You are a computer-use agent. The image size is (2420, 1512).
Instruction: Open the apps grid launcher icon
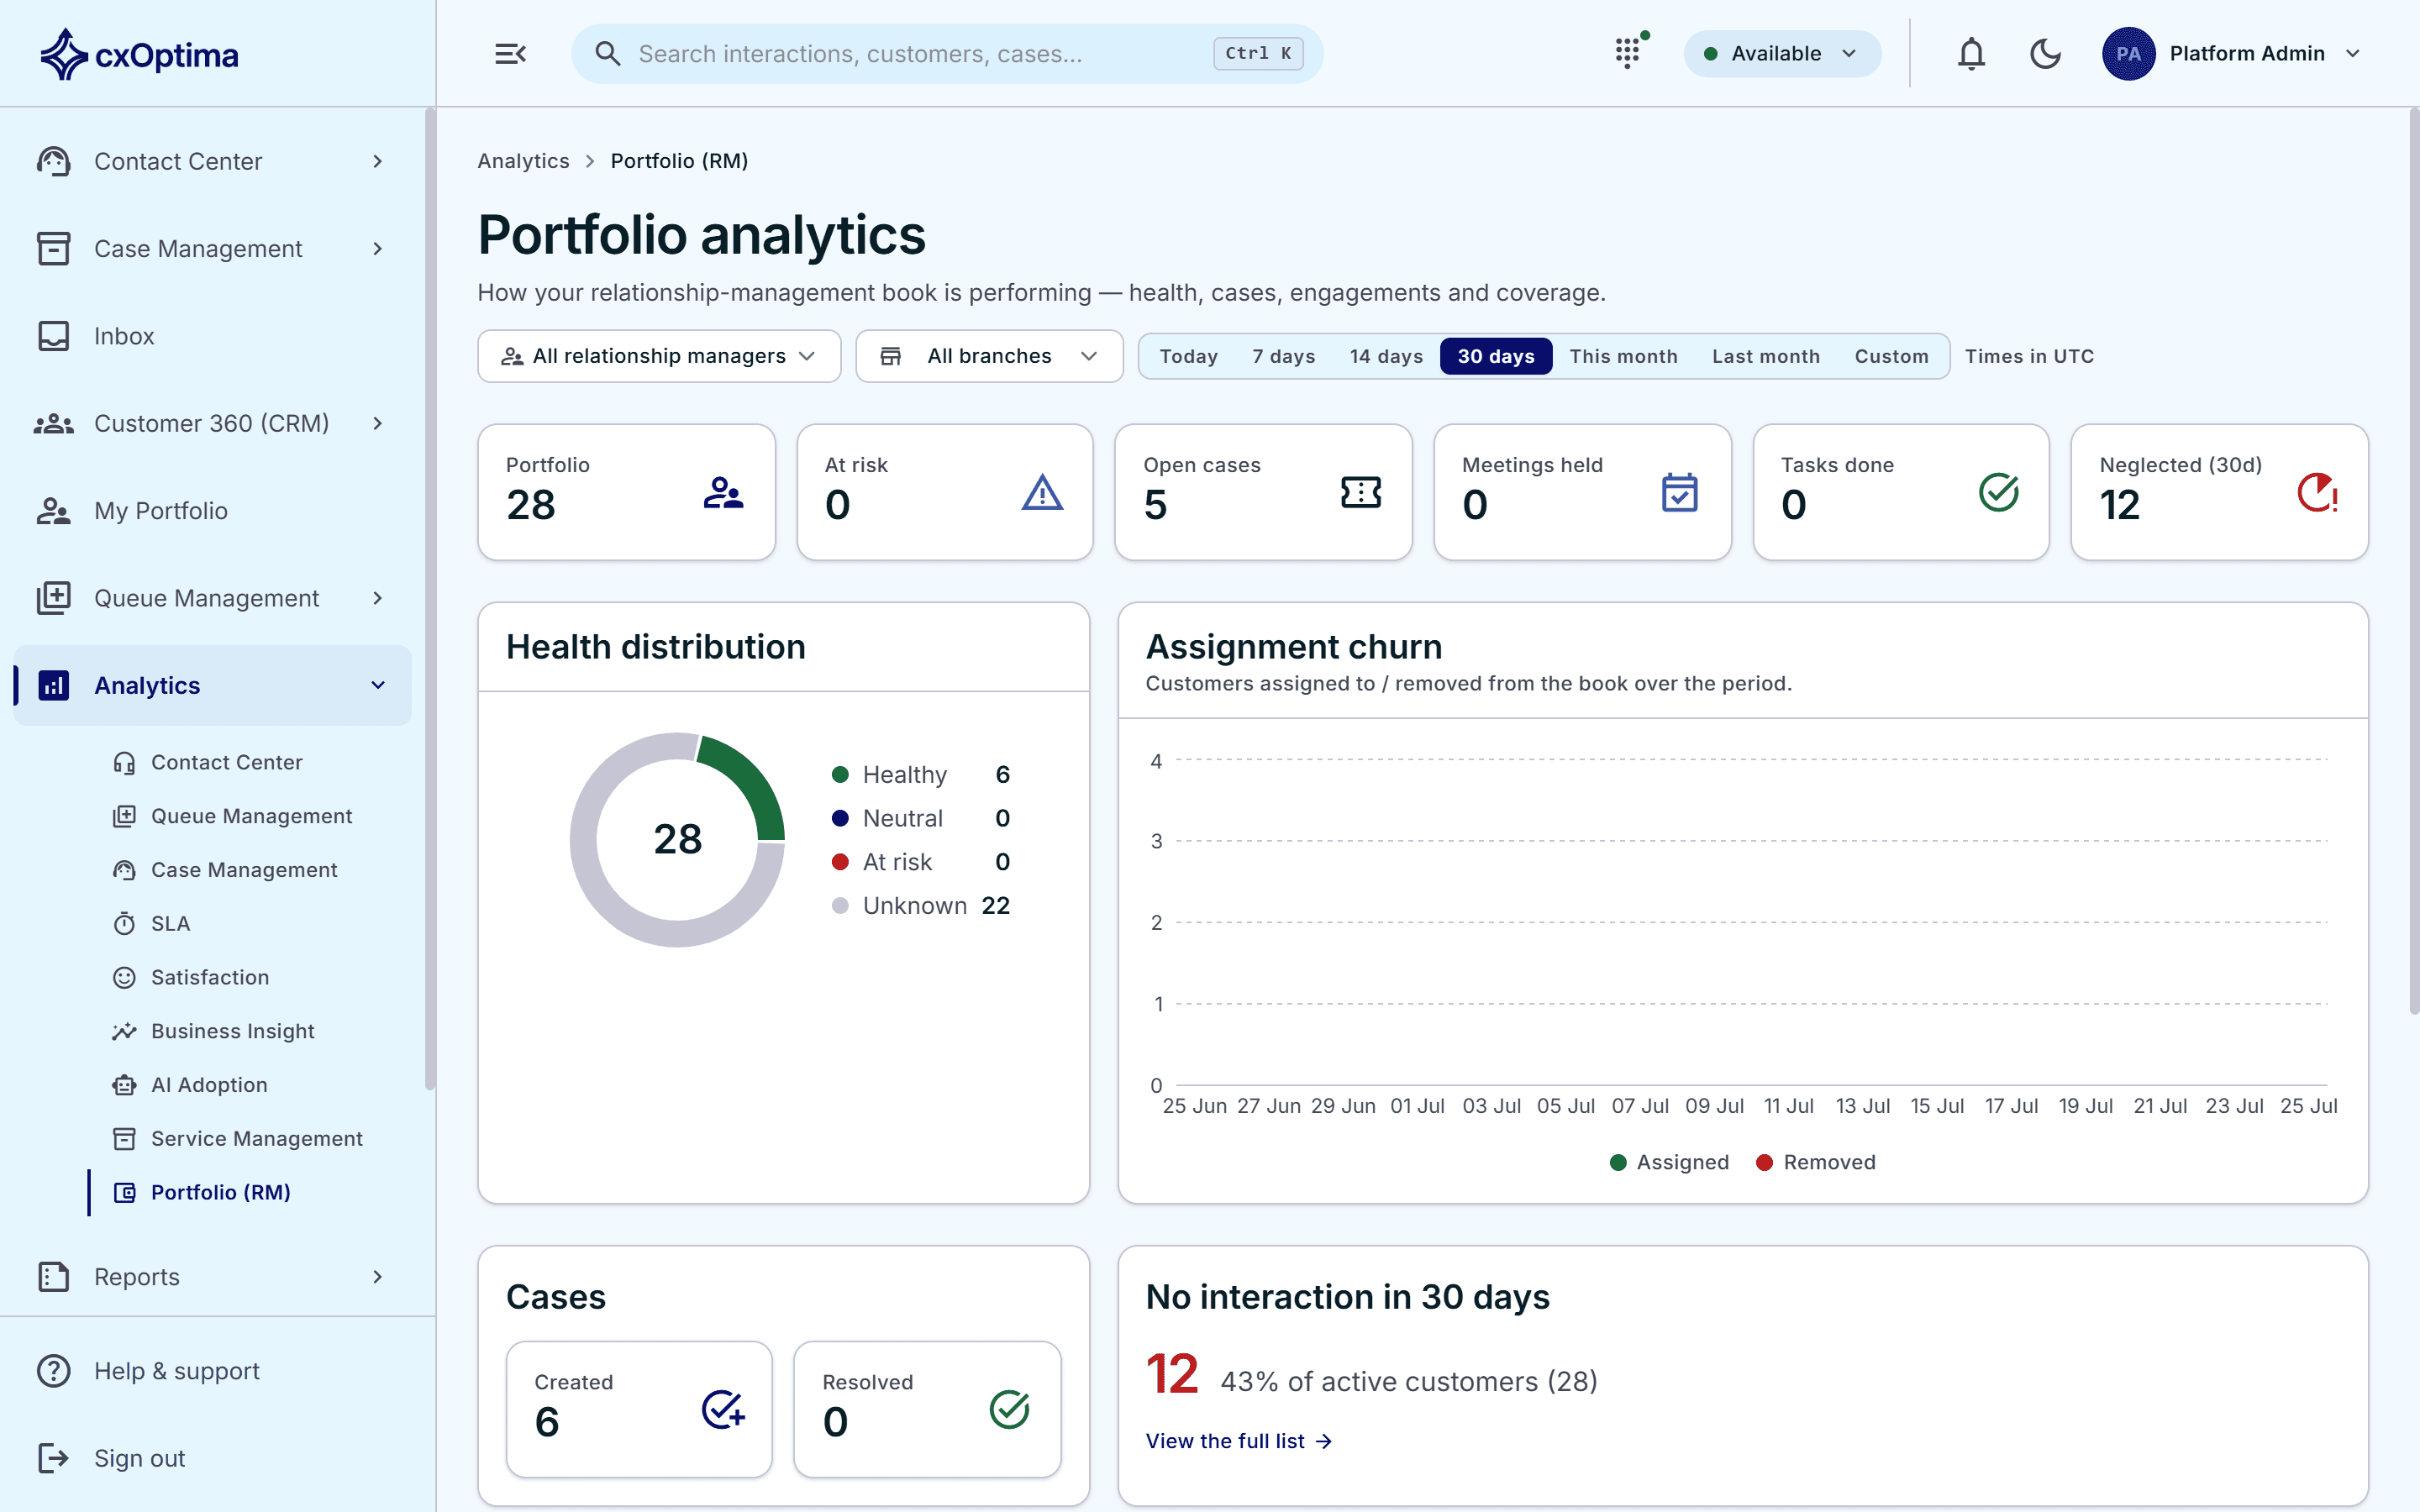[x=1628, y=54]
